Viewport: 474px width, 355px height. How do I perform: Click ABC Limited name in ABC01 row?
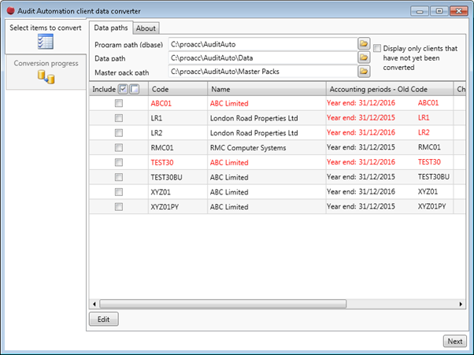tap(229, 103)
